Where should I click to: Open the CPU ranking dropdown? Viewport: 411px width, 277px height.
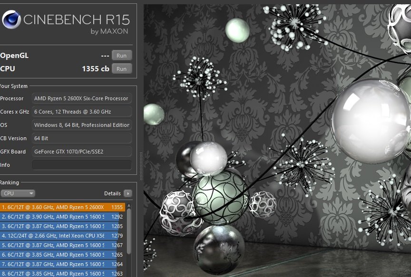coord(18,193)
